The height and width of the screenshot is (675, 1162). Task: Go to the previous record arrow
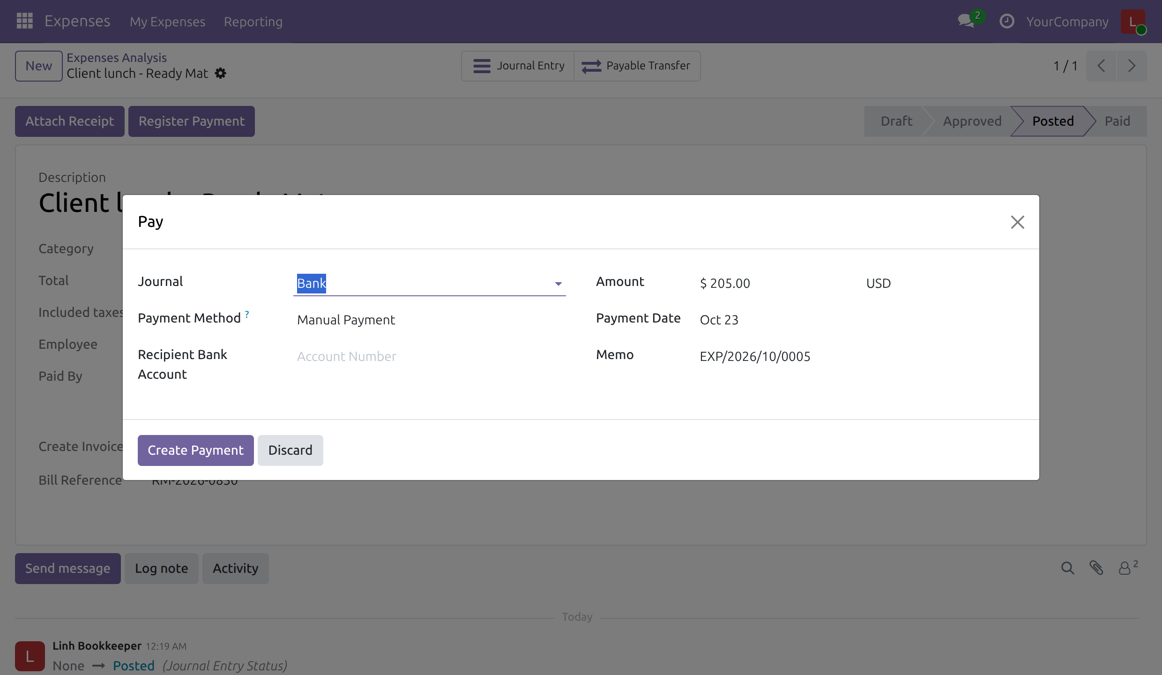[1101, 66]
